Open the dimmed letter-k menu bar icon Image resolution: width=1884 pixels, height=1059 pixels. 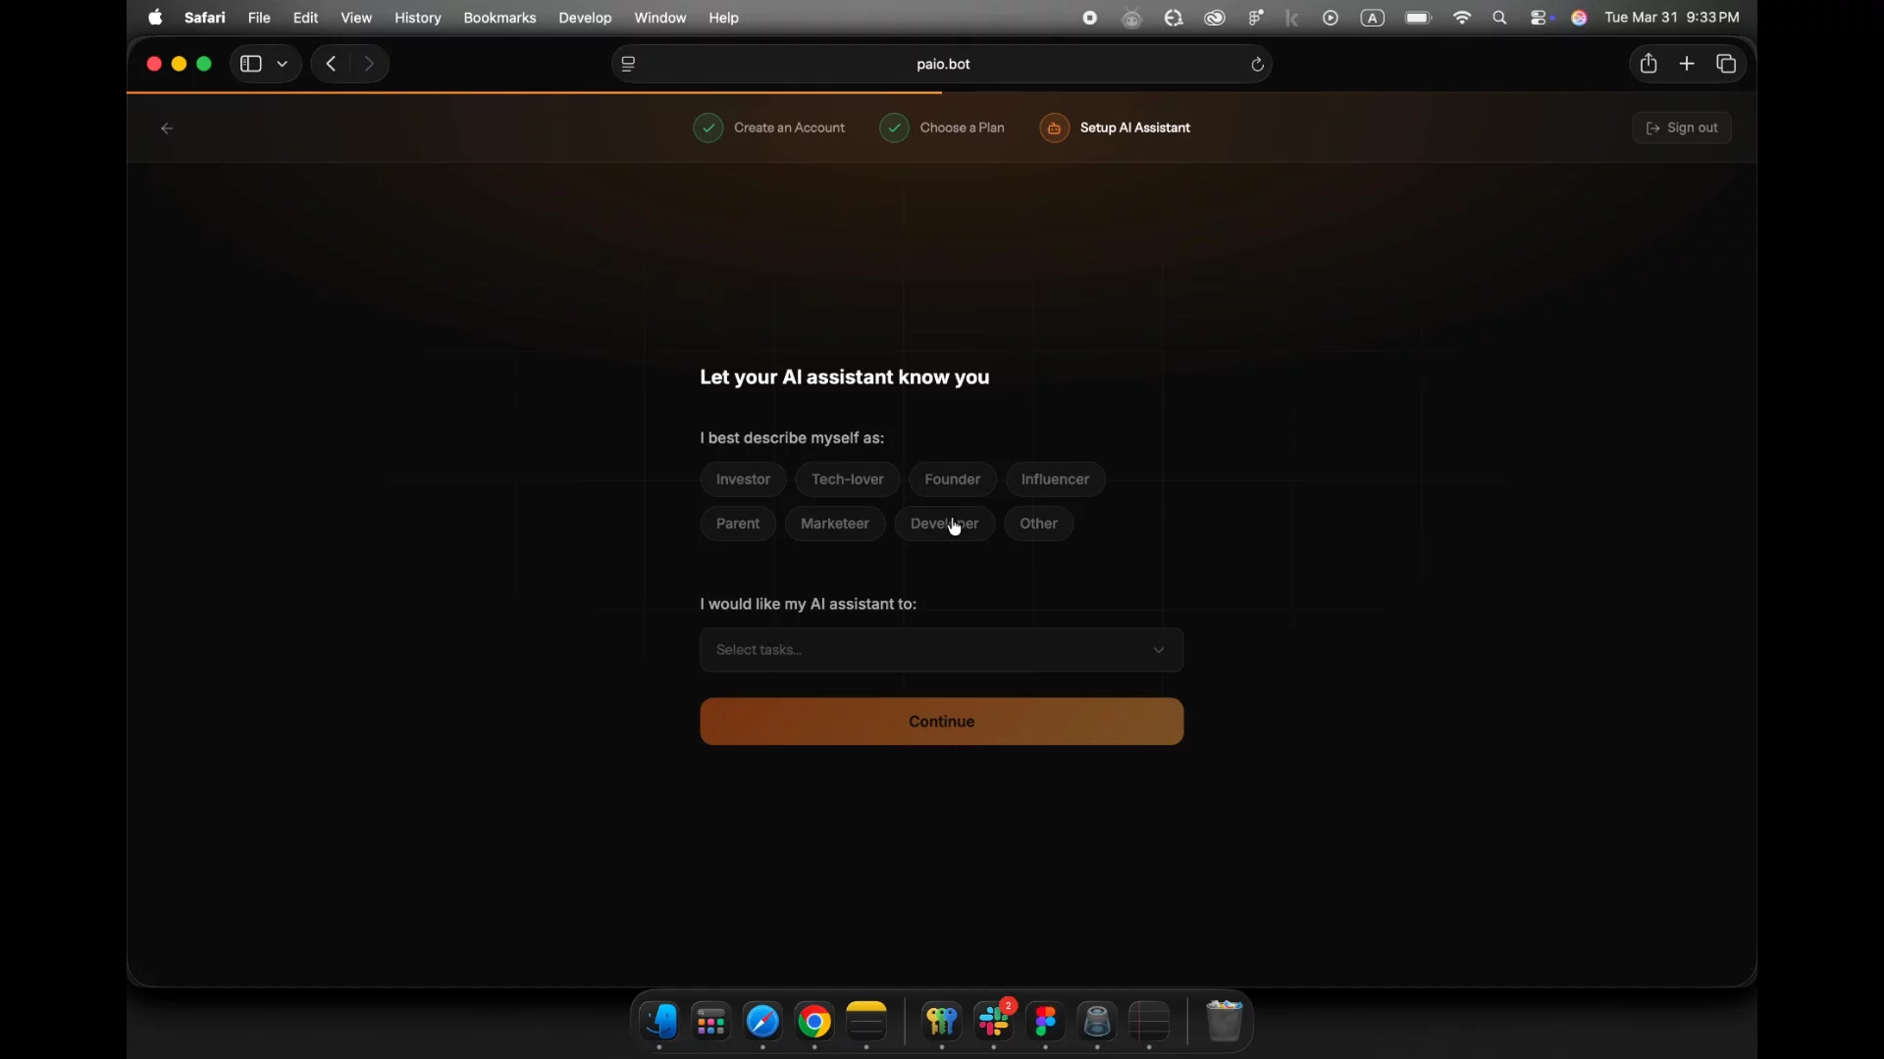pos(1293,18)
